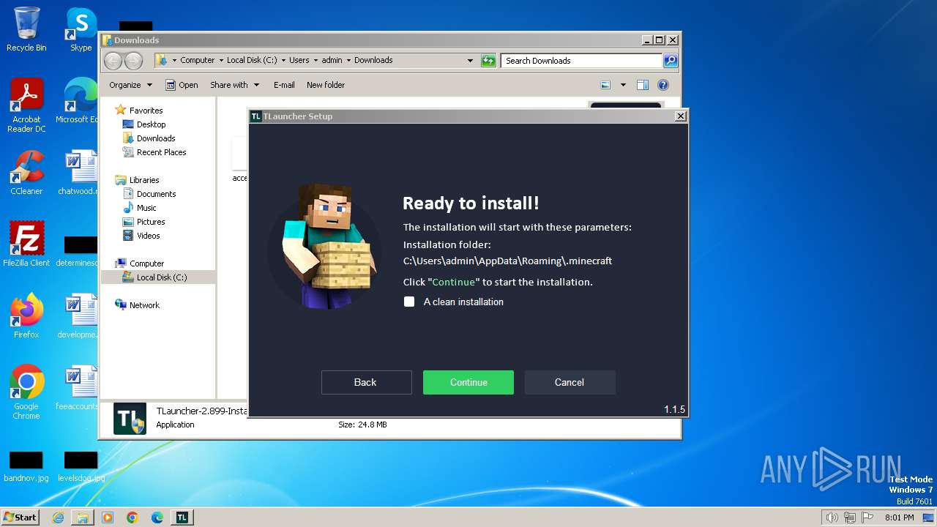Viewport: 937px width, 527px height.
Task: Open the Firefox desktop shortcut
Action: 26,315
